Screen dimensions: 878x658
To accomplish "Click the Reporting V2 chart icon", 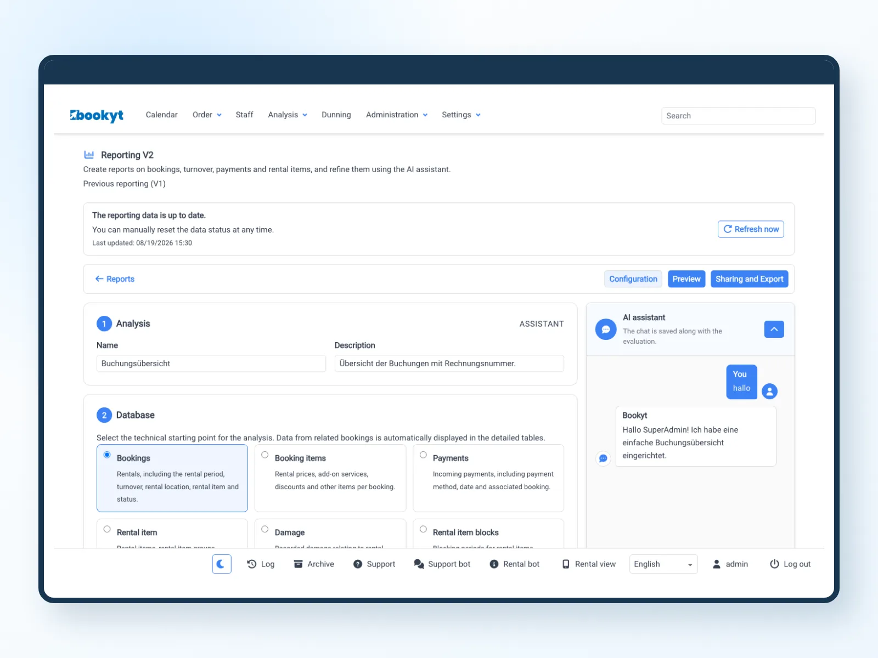I will pos(89,155).
